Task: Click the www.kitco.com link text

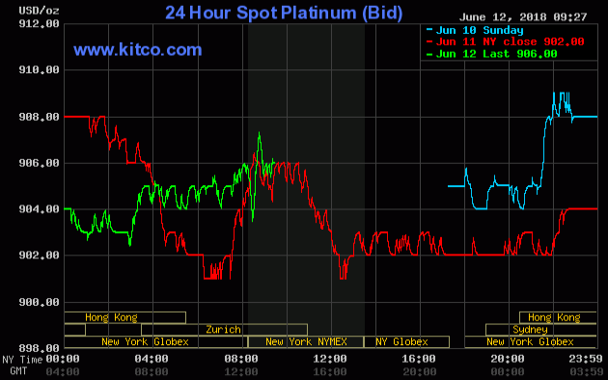Action: [x=138, y=49]
